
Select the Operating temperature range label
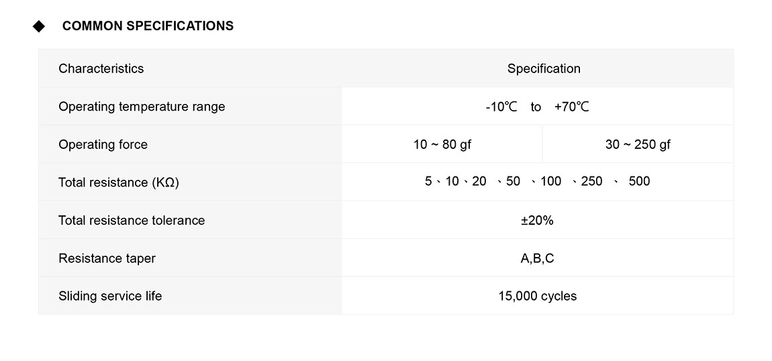tap(142, 107)
